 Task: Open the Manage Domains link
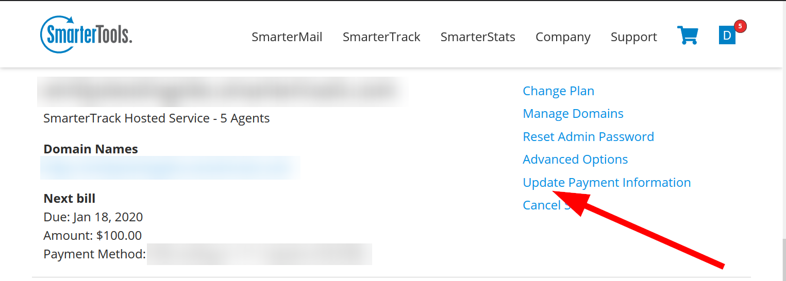(573, 114)
